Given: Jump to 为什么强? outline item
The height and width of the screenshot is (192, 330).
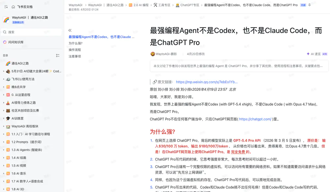Looking at the screenshot, I should (76, 43).
